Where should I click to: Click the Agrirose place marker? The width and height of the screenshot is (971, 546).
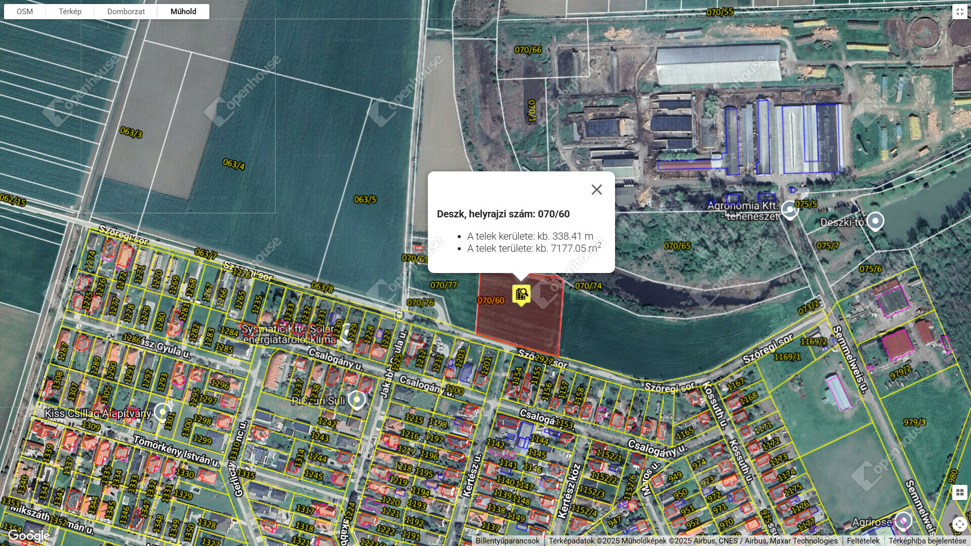[x=903, y=521]
